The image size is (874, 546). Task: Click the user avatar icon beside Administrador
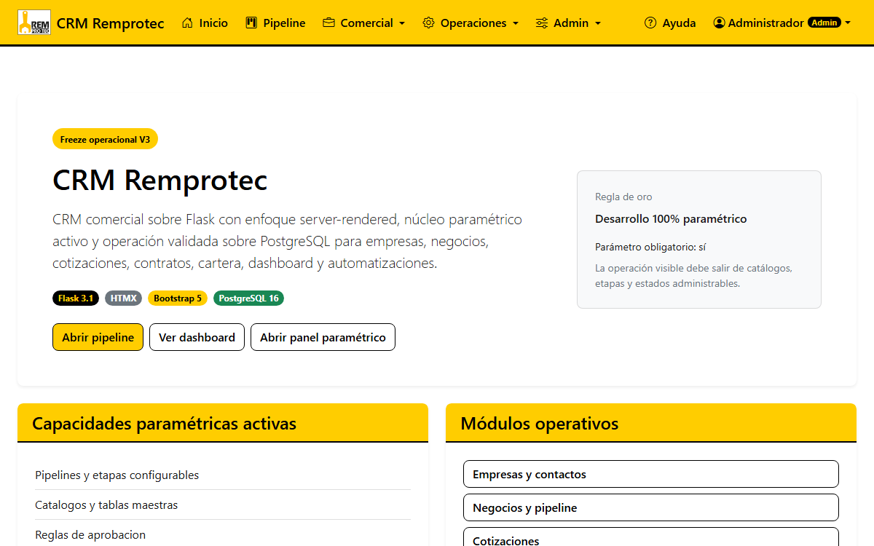pyautogui.click(x=720, y=23)
